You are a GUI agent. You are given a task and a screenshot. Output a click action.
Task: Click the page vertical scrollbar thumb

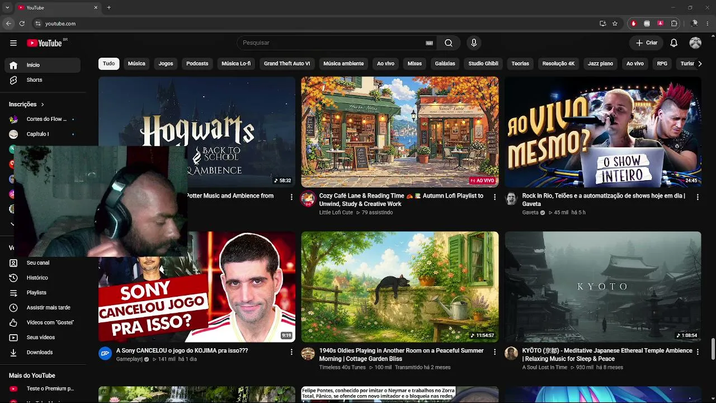(713, 349)
